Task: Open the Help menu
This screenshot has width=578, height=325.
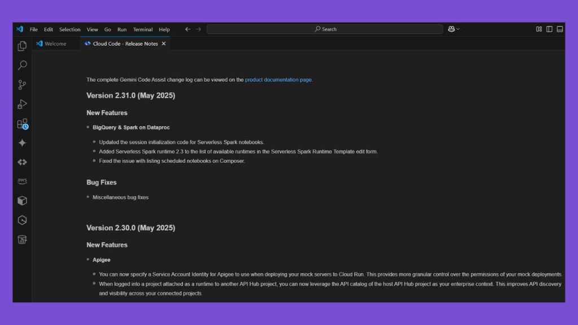Action: point(164,29)
